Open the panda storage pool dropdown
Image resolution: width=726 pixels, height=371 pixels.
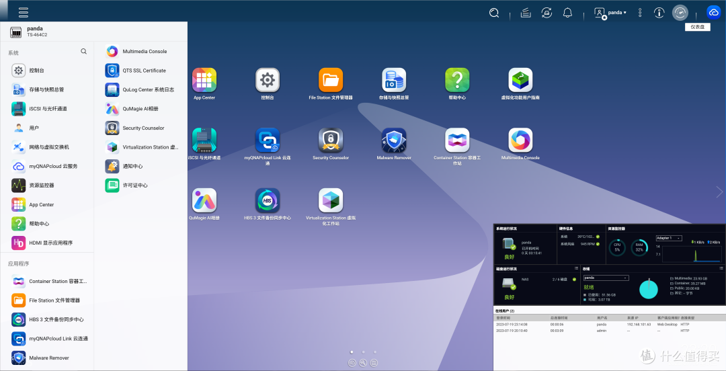pyautogui.click(x=606, y=278)
